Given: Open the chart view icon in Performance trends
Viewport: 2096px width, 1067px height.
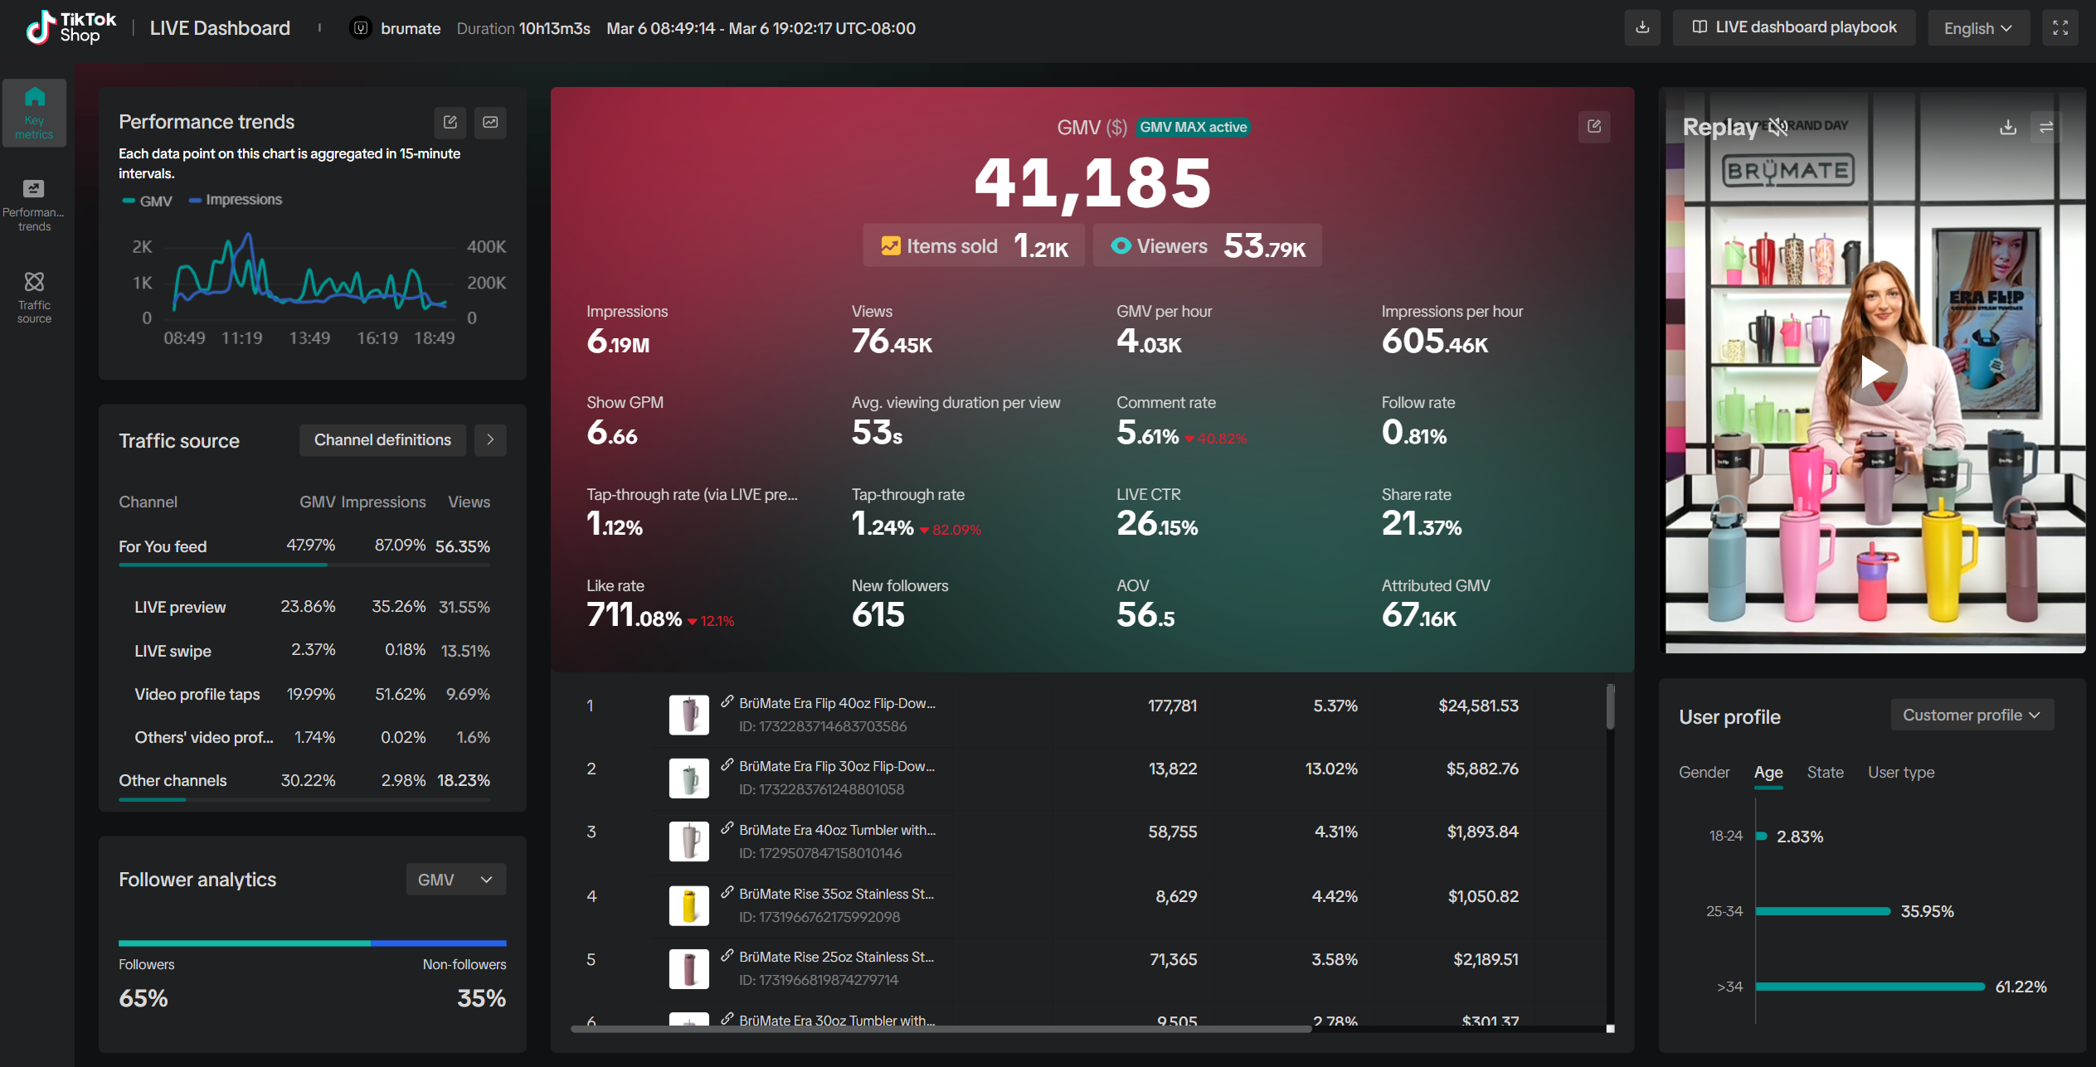Looking at the screenshot, I should (x=491, y=122).
